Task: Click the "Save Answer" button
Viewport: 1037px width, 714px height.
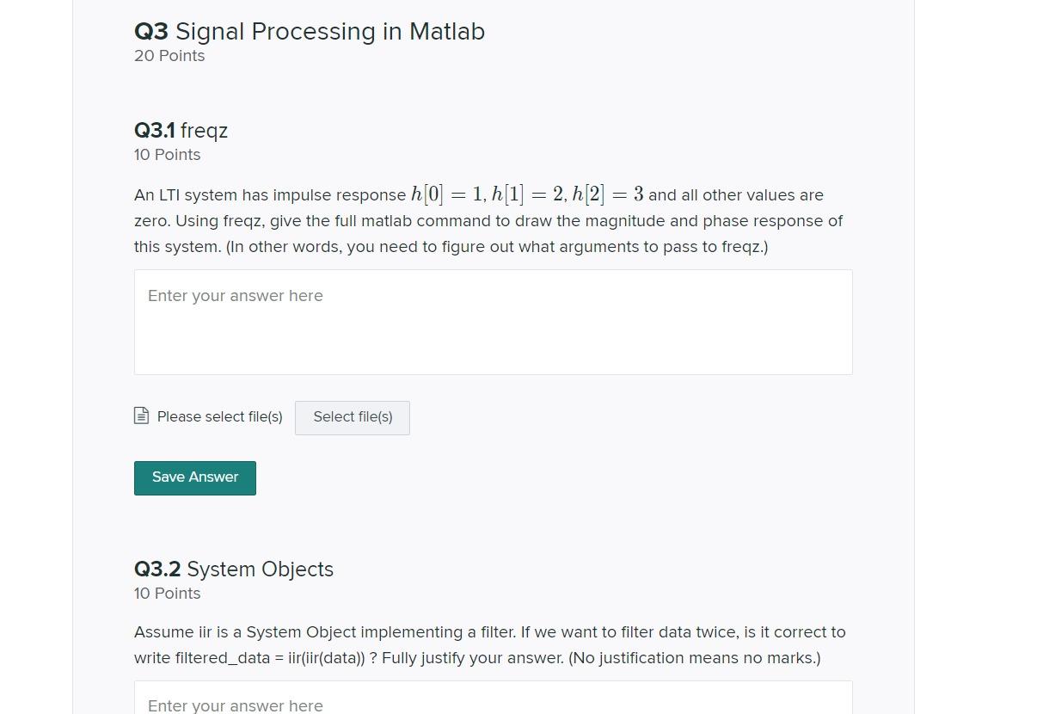Action: [x=194, y=477]
